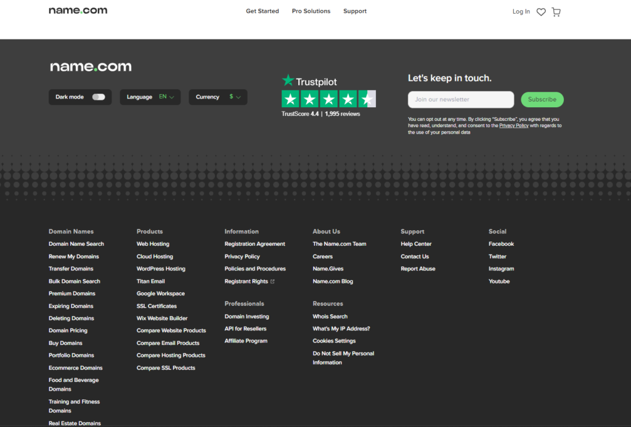Viewport: 631px width, 427px height.
Task: Open Name.Gives link
Action: coord(328,269)
